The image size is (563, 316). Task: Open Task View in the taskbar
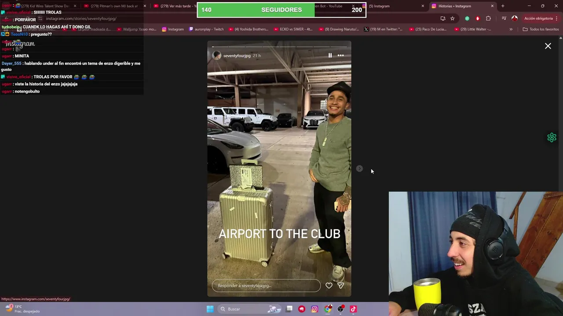289,309
